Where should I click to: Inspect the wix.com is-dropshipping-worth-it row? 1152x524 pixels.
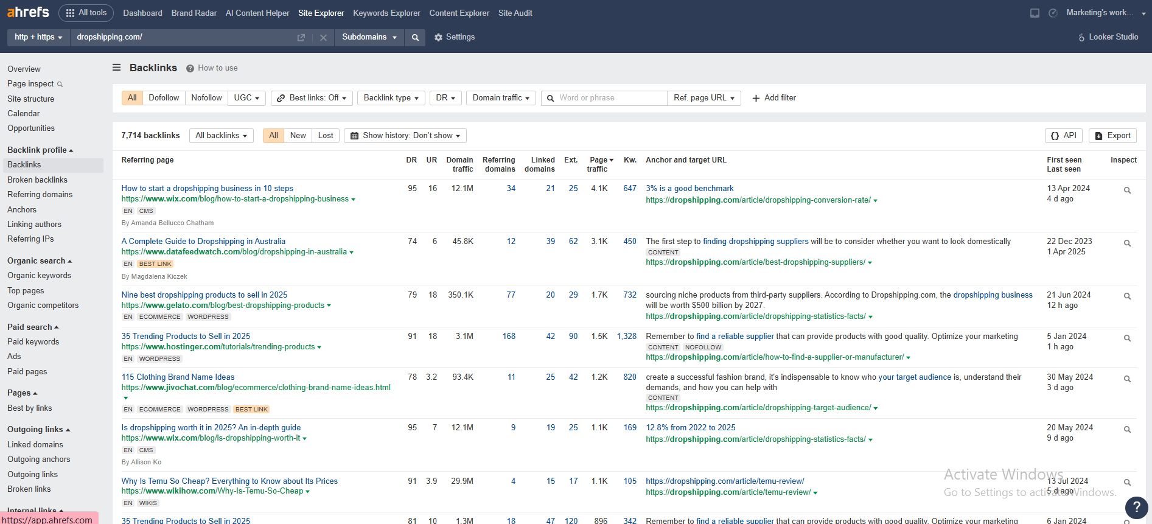(x=1127, y=430)
